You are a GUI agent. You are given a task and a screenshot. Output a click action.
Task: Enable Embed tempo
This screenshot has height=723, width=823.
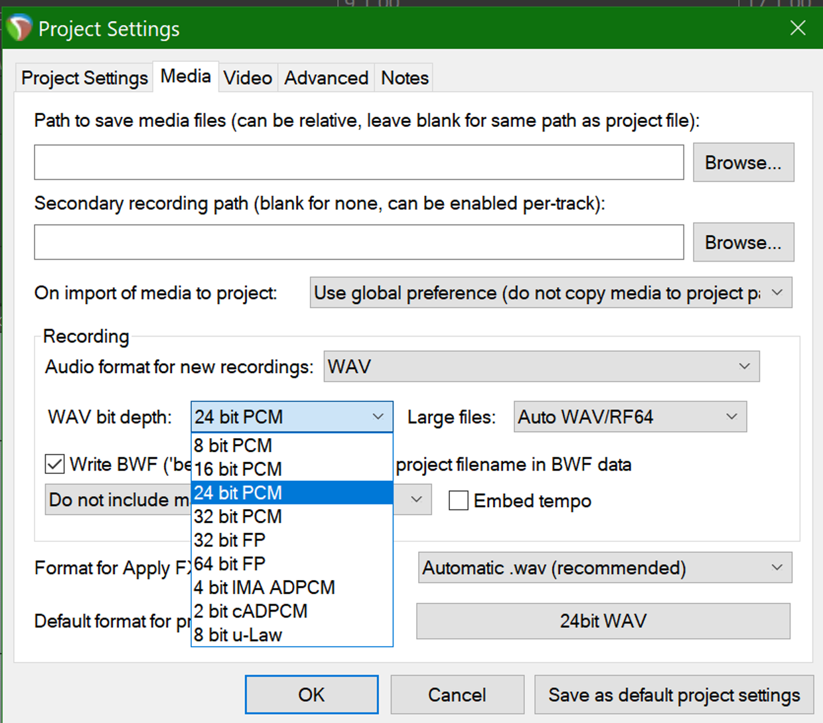click(458, 500)
